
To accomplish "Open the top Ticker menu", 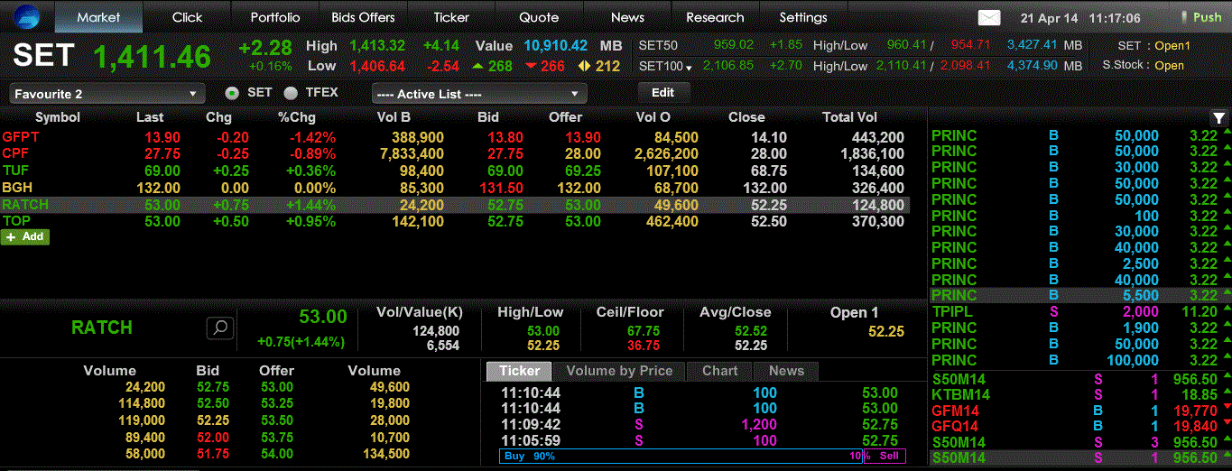I will pyautogui.click(x=451, y=17).
